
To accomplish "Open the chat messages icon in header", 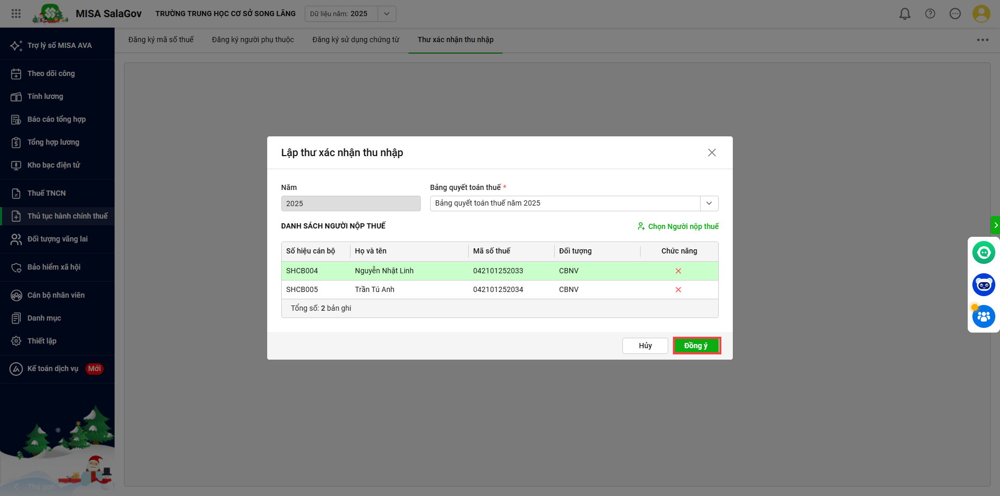I will pyautogui.click(x=955, y=14).
